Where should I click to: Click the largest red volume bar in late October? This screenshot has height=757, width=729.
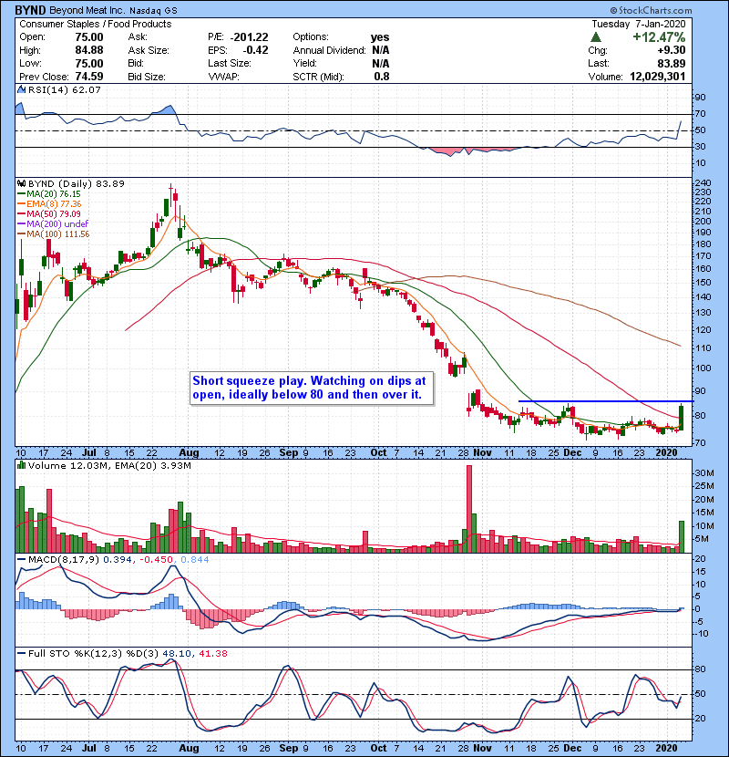pyautogui.click(x=469, y=509)
